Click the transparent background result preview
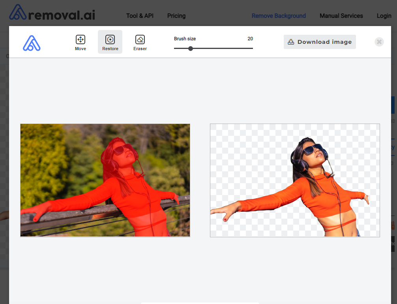The image size is (397, 304). pos(295,180)
